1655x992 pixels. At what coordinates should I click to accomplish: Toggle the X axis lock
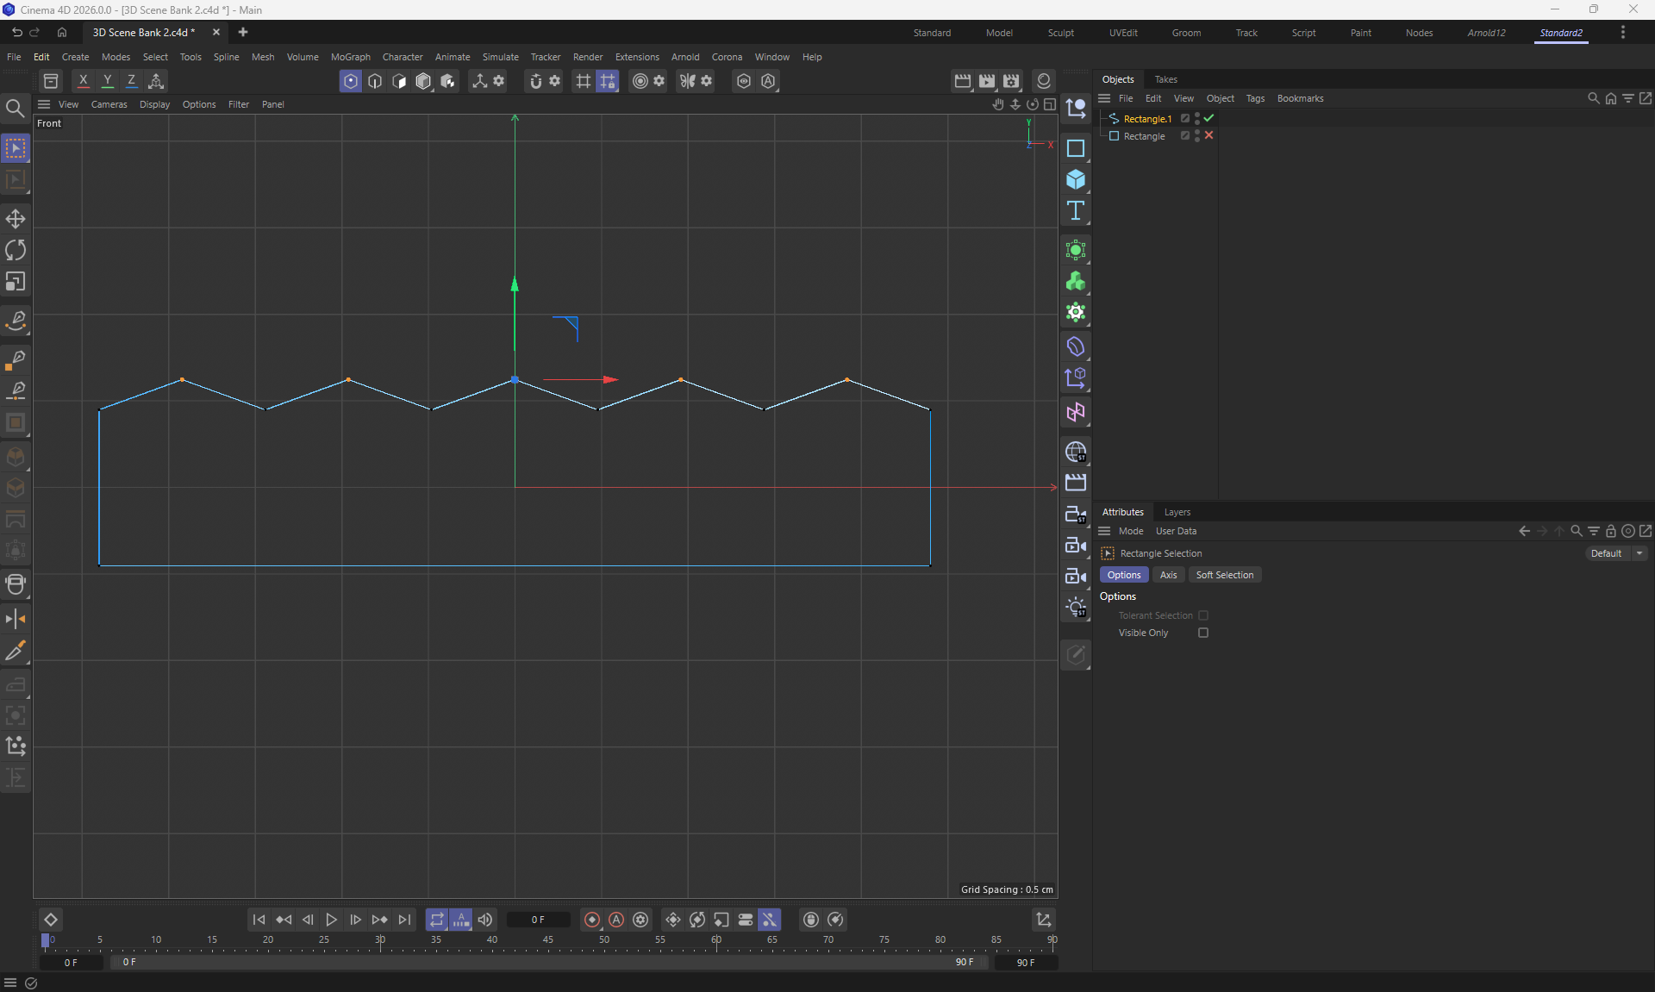(x=83, y=81)
